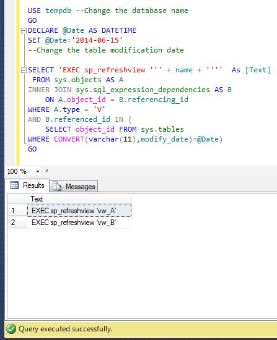Click the date string '2014-06-15'
Viewport: 277px width, 340px height.
click(97, 40)
